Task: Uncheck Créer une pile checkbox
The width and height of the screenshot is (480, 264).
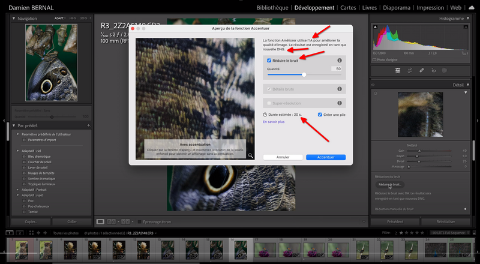Action: pyautogui.click(x=320, y=115)
